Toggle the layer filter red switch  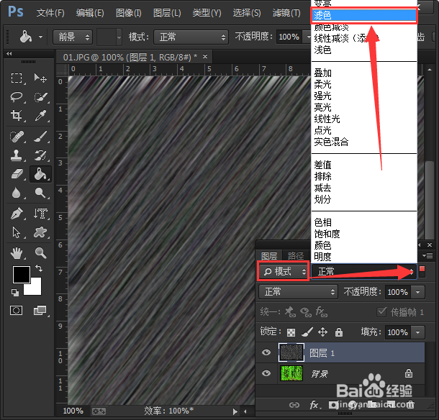pos(422,271)
